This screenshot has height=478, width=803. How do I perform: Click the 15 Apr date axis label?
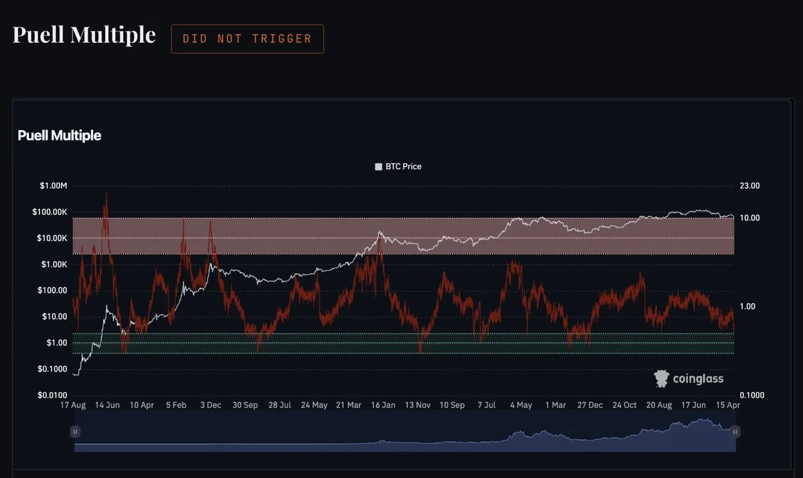point(729,405)
